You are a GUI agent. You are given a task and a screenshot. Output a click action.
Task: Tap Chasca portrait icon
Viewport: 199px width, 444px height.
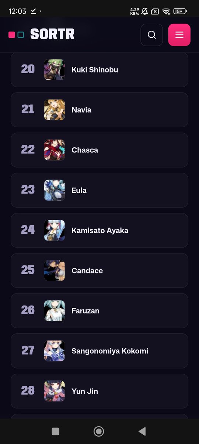tap(55, 150)
